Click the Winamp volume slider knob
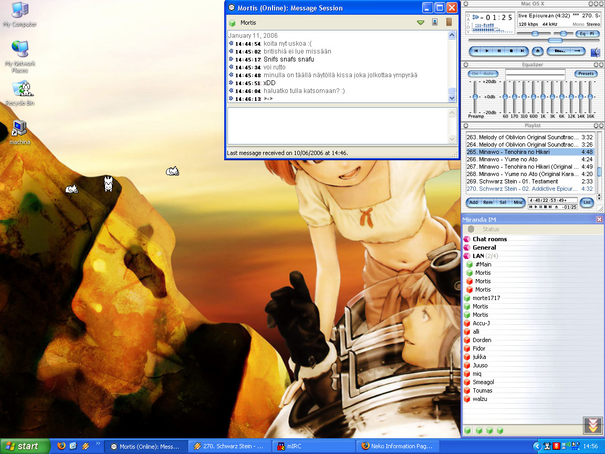Image resolution: width=605 pixels, height=454 pixels. [x=535, y=34]
